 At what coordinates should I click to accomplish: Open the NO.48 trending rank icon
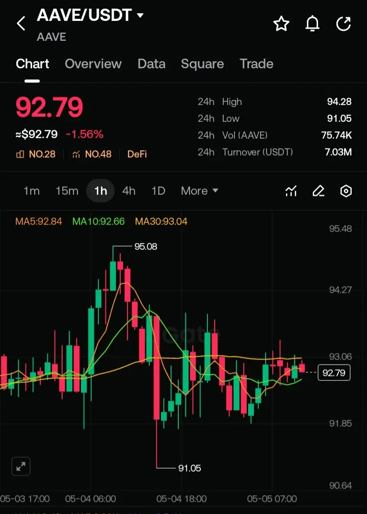76,154
